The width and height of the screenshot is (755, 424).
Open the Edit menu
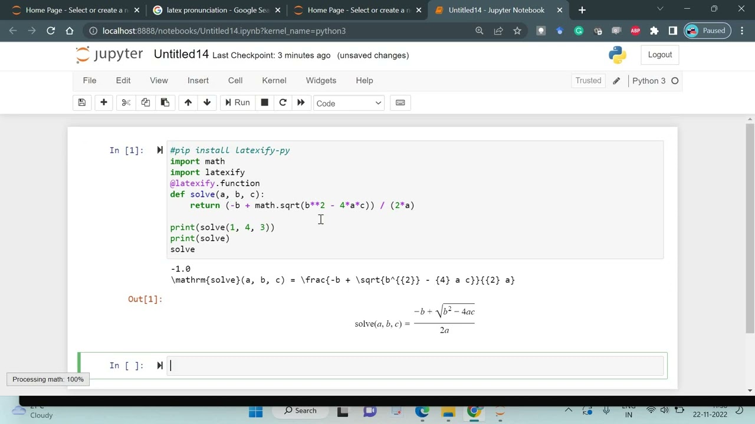(123, 80)
